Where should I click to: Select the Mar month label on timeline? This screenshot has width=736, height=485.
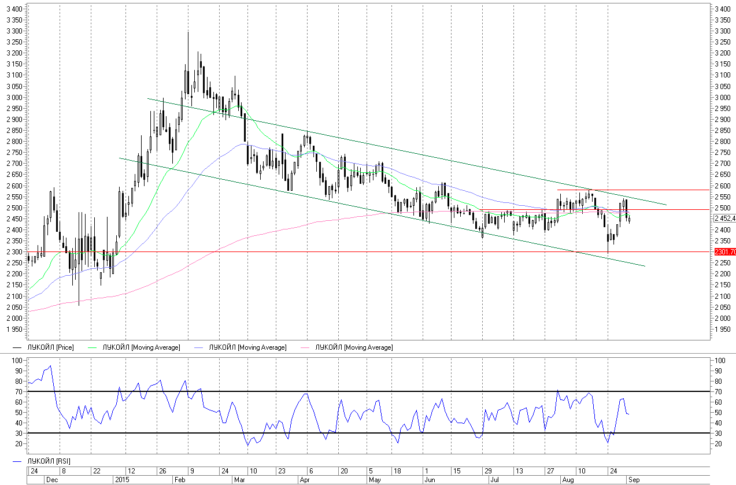pos(239,480)
